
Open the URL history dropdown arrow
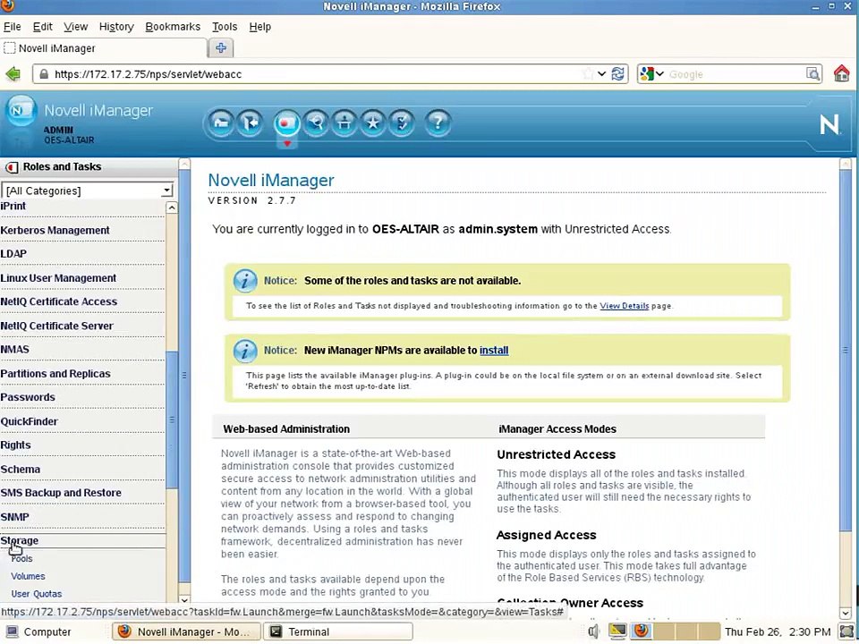601,74
